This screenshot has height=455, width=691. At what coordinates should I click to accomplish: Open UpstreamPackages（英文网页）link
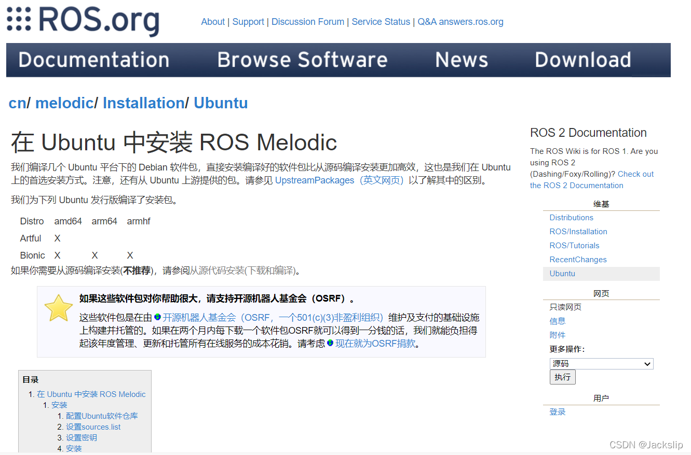pyautogui.click(x=340, y=180)
